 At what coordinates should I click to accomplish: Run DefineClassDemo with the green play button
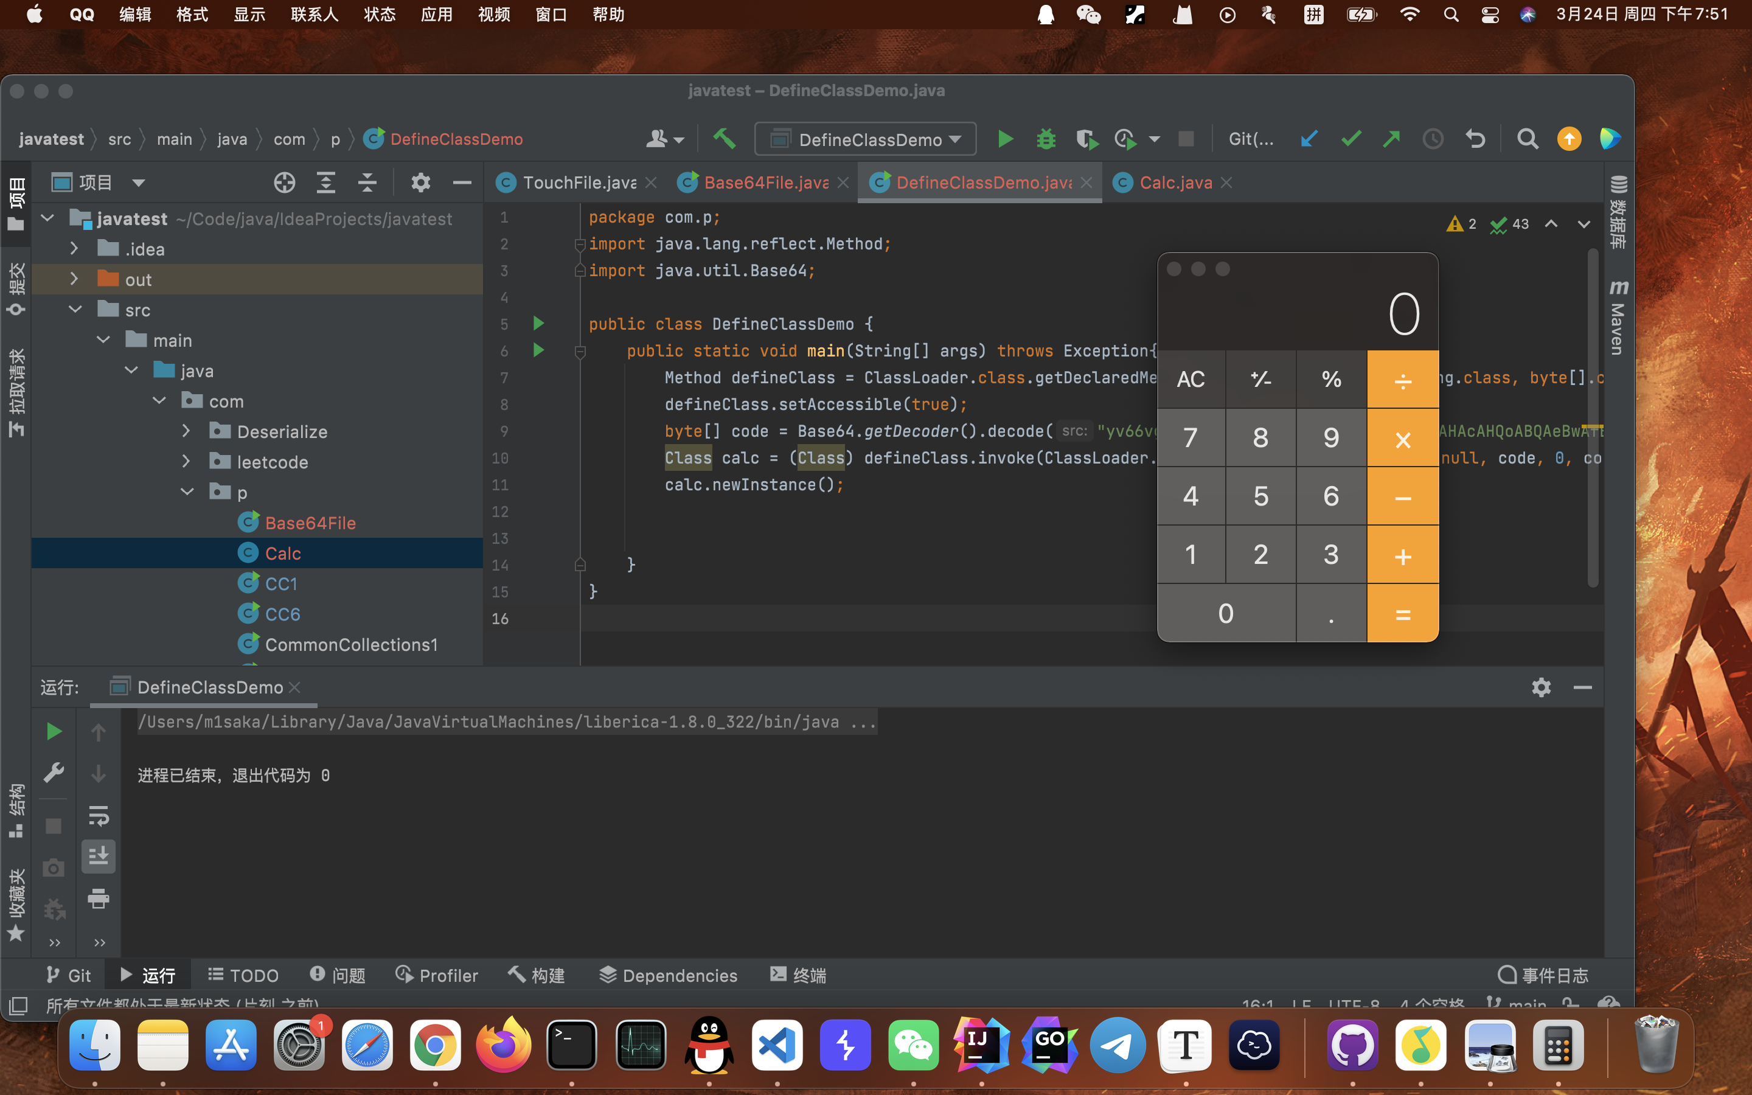click(x=1005, y=138)
